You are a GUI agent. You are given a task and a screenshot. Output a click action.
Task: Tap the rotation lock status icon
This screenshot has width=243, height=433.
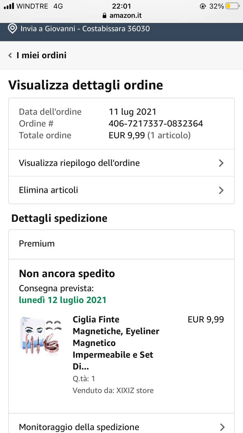(203, 6)
